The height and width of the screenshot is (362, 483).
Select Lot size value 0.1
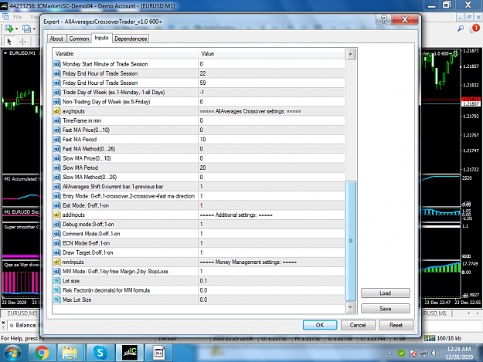tap(203, 281)
